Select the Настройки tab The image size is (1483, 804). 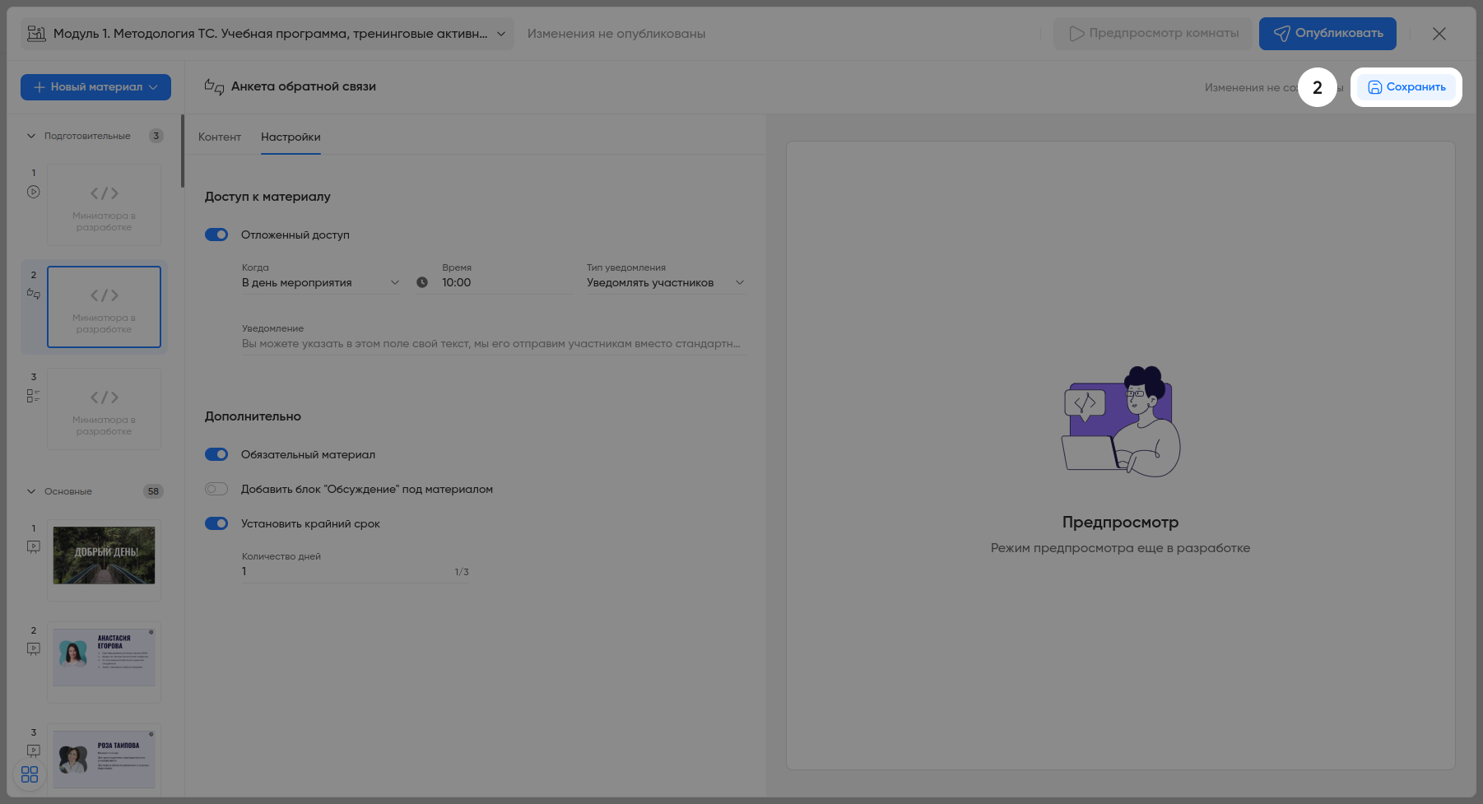click(x=291, y=137)
